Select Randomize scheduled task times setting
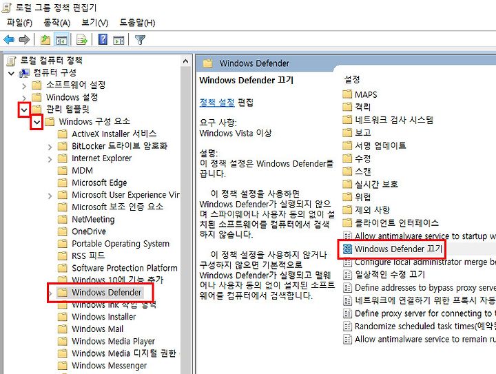This screenshot has height=374, width=496. tap(420, 326)
